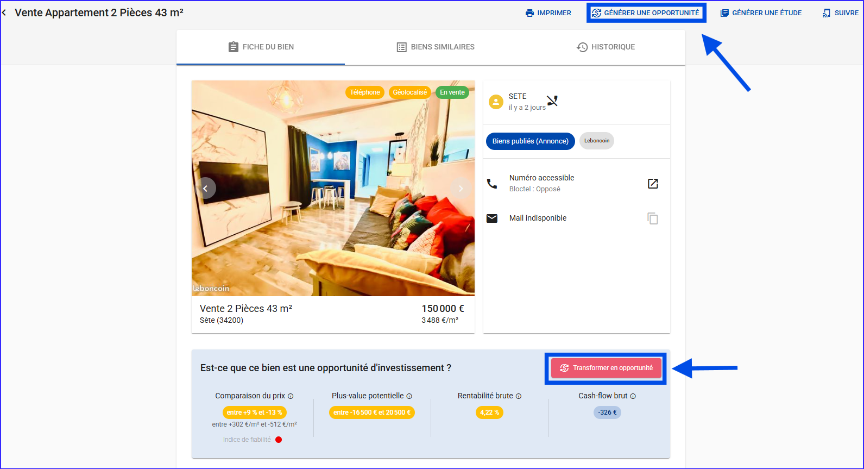The image size is (864, 469).
Task: Click the Téléphone tag on the photo
Action: coord(365,92)
